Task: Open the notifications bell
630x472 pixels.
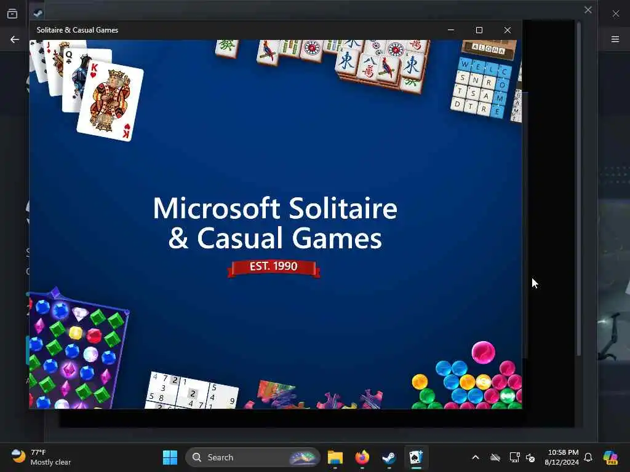Action: coord(588,457)
